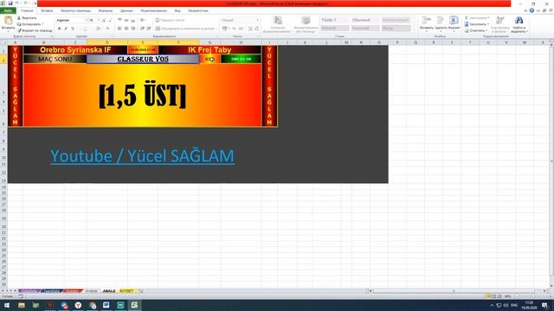The image size is (554, 311).
Task: Open the number format dropdown (Общий)
Action: coord(257,21)
